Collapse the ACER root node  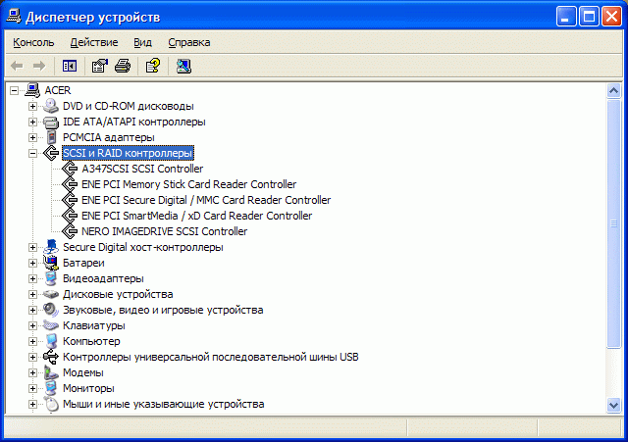coord(14,90)
